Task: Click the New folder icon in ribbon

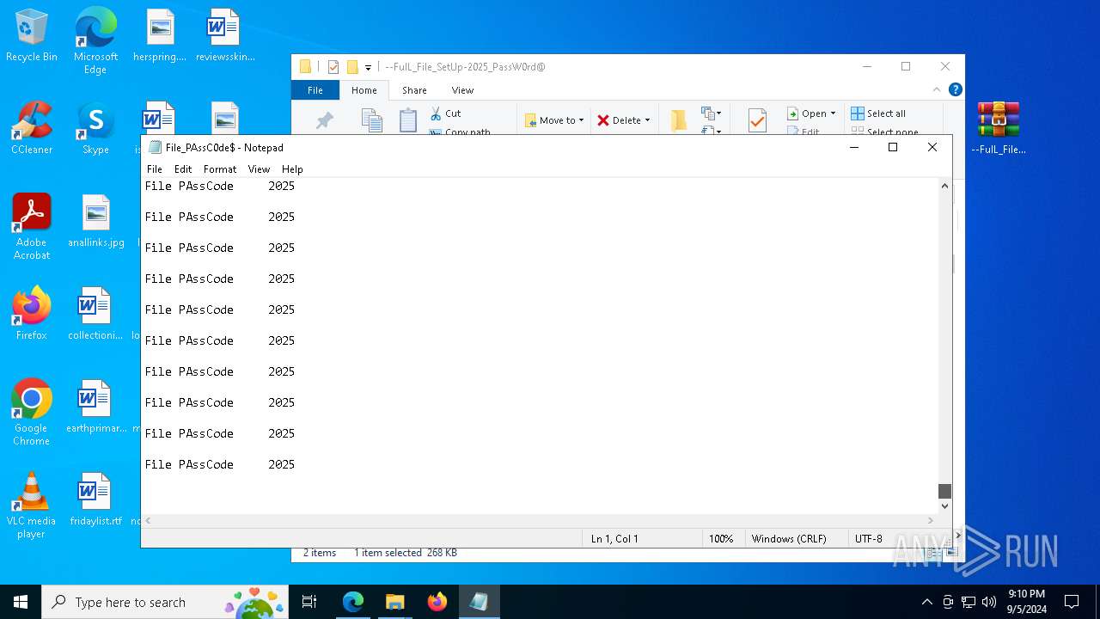Action: click(679, 121)
